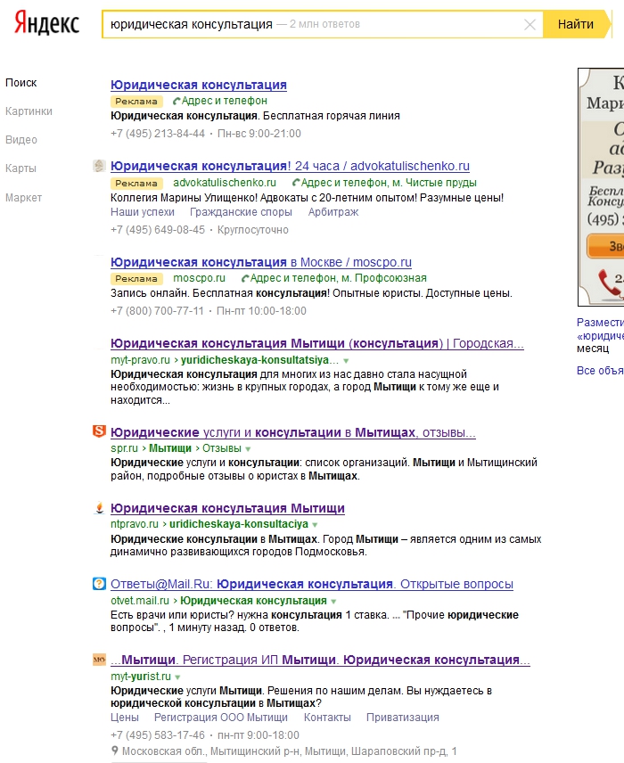Screen dimensions: 624x763
Task: Expand dropdown arrow after uridicheskaya-konsultaciya
Action: 315,525
